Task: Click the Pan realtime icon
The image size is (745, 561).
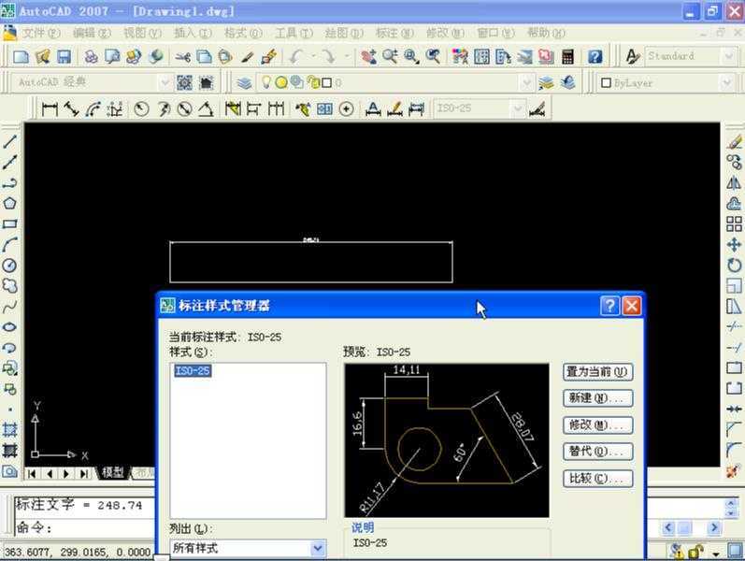Action: (x=368, y=57)
